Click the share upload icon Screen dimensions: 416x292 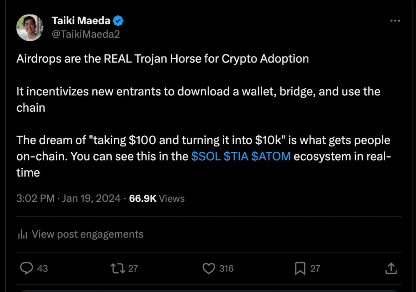click(x=390, y=268)
